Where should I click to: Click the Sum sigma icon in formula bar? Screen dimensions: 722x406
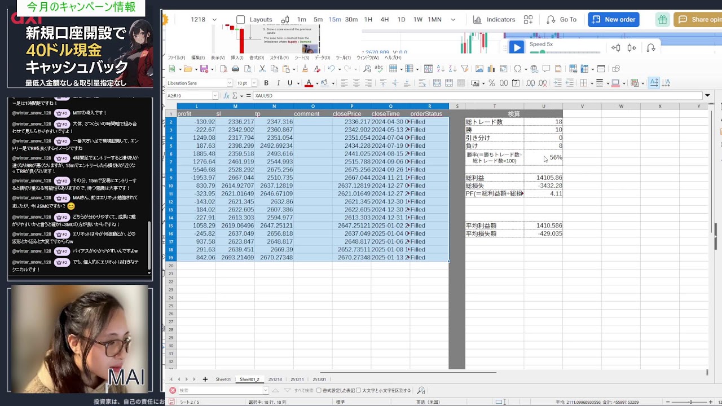235,96
